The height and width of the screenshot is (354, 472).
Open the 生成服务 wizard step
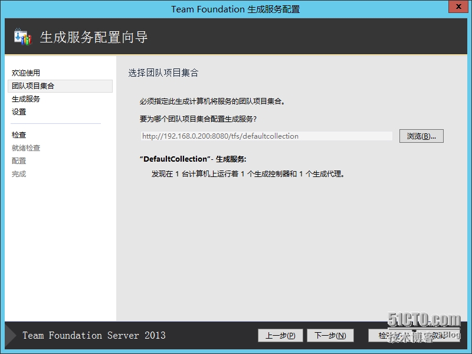pos(26,99)
